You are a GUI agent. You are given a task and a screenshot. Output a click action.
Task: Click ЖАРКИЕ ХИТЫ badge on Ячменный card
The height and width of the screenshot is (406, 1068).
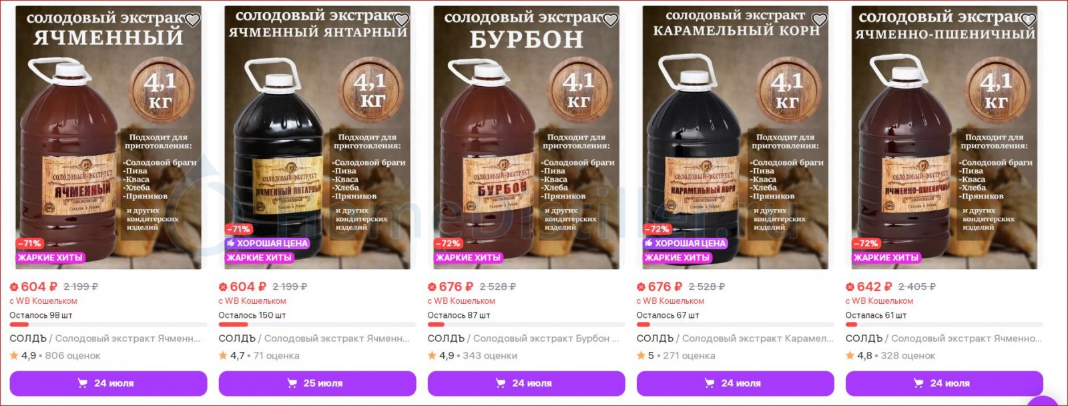click(x=51, y=258)
